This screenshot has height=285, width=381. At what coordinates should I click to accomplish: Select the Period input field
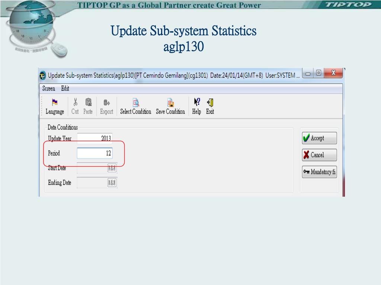click(x=95, y=153)
